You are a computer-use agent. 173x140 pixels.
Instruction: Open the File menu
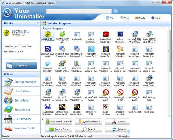[110, 18]
